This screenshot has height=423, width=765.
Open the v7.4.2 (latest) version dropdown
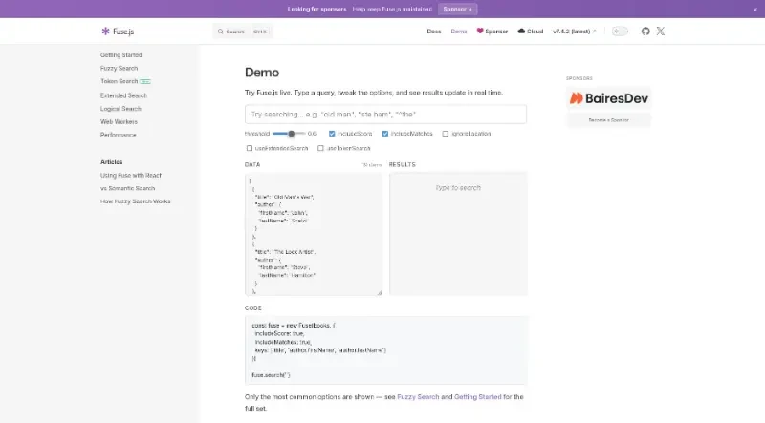pos(575,32)
